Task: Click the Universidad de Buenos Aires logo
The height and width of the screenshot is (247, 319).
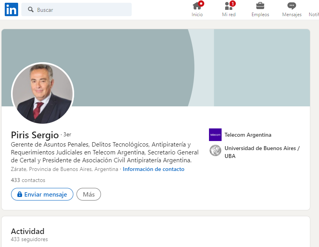Action: [215, 150]
